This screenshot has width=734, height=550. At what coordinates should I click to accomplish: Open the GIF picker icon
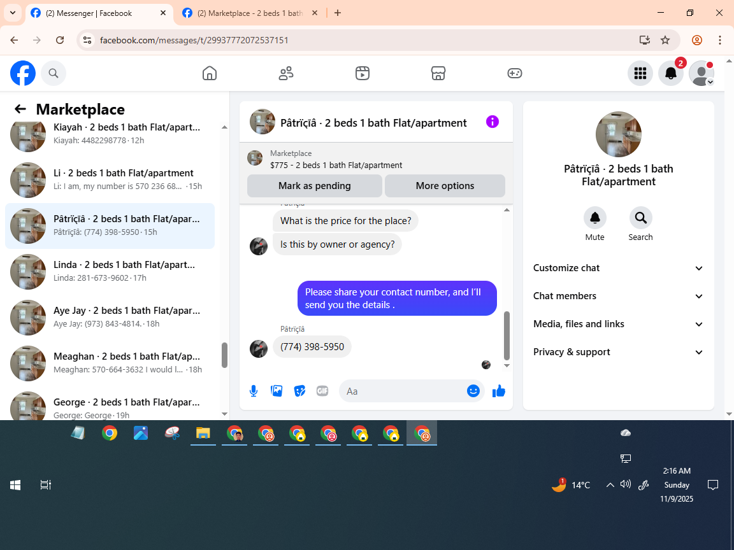pos(322,391)
